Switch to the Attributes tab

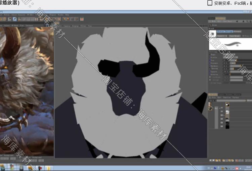click(220, 18)
